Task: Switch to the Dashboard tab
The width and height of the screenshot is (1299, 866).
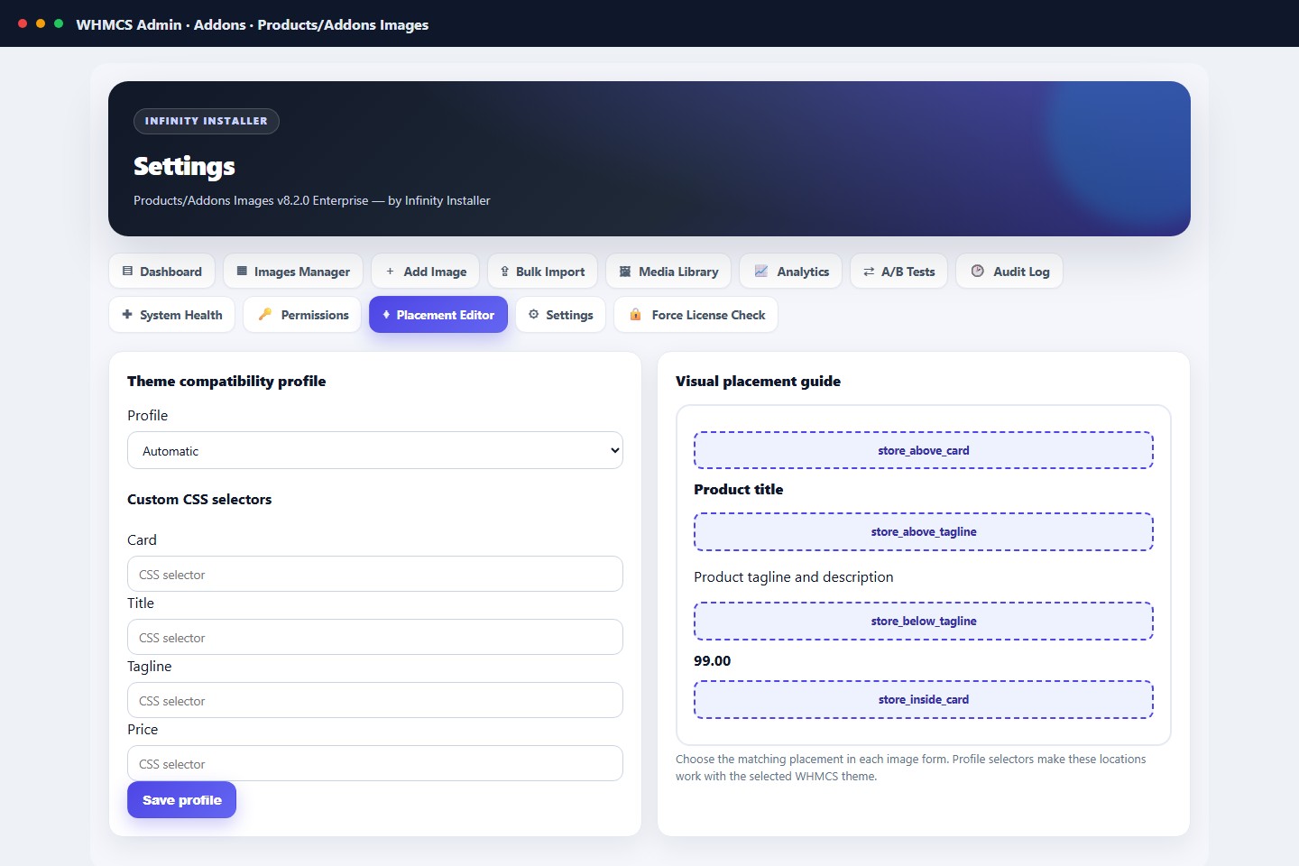Action: [161, 272]
